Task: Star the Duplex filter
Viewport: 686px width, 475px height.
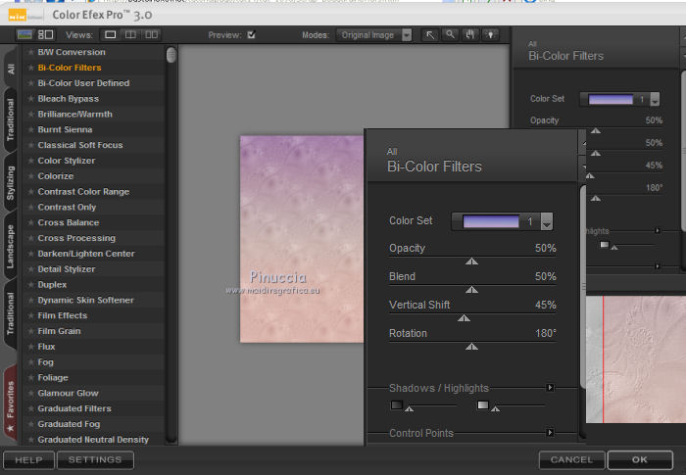Action: coord(31,284)
